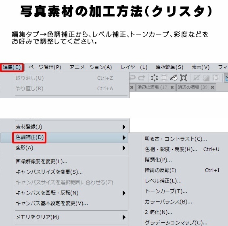
Task: Select 明るさ・コントラスト(C)...
Action: pyautogui.click(x=178, y=139)
